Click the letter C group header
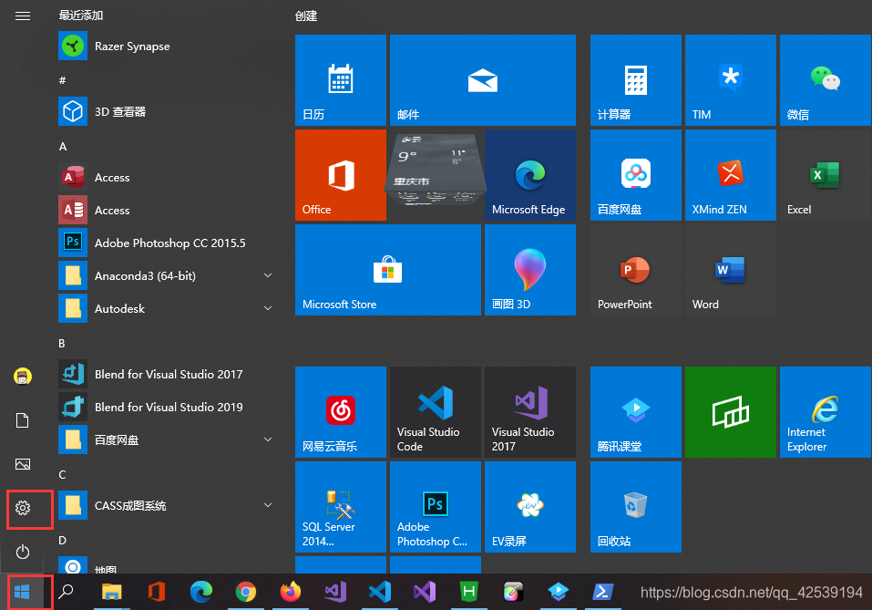Viewport: 872px width, 610px height. [x=62, y=475]
